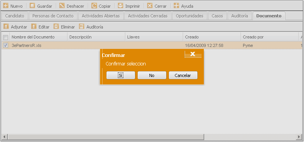304x142 pixels.
Task: Click the horizontal scrollbar left arrow
Action: (x=4, y=137)
